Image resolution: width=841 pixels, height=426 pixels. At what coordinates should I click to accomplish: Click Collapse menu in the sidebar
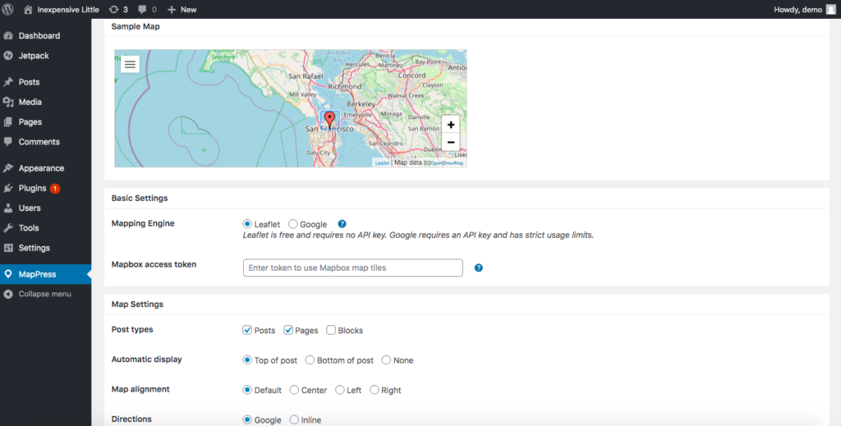pyautogui.click(x=44, y=294)
